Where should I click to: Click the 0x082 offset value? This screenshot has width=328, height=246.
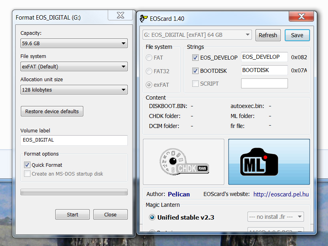[x=299, y=57]
